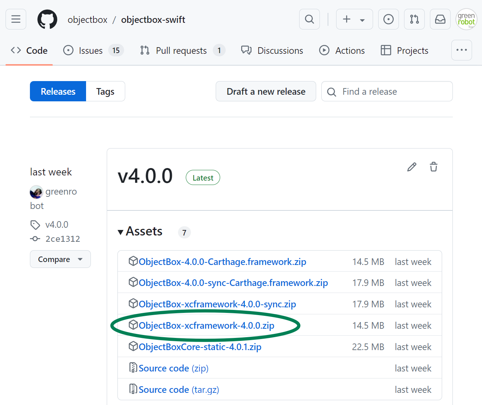Edit the v4.0.0 release with pencil icon
482x405 pixels.
[412, 167]
